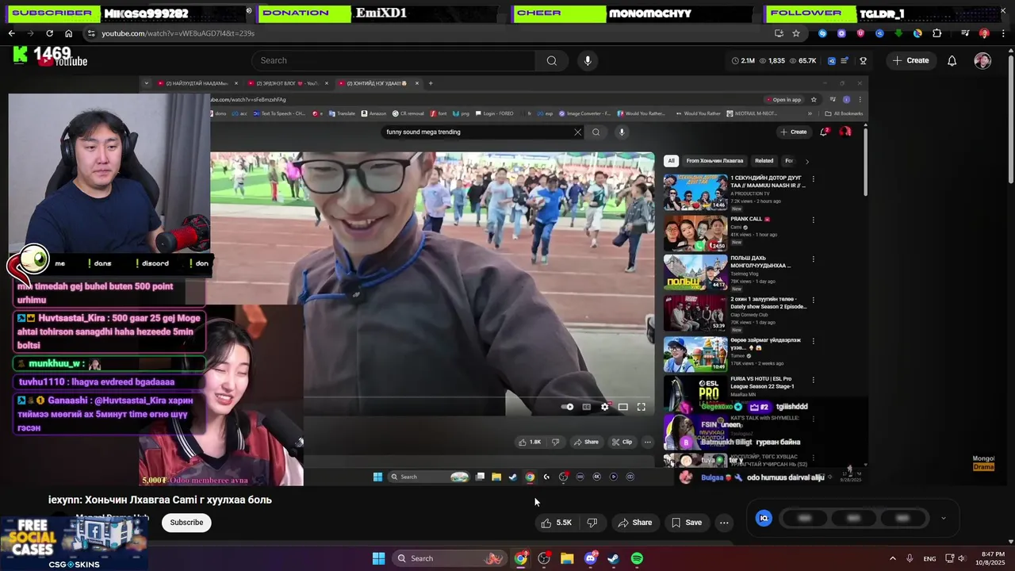Open 'All Bookmarks' folder

click(x=845, y=113)
